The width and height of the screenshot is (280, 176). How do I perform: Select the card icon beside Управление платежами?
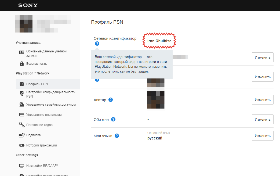pyautogui.click(x=21, y=115)
